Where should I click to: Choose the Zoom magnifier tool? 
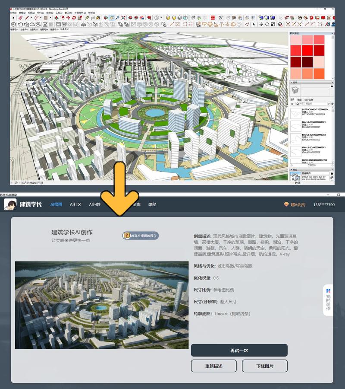(x=117, y=18)
